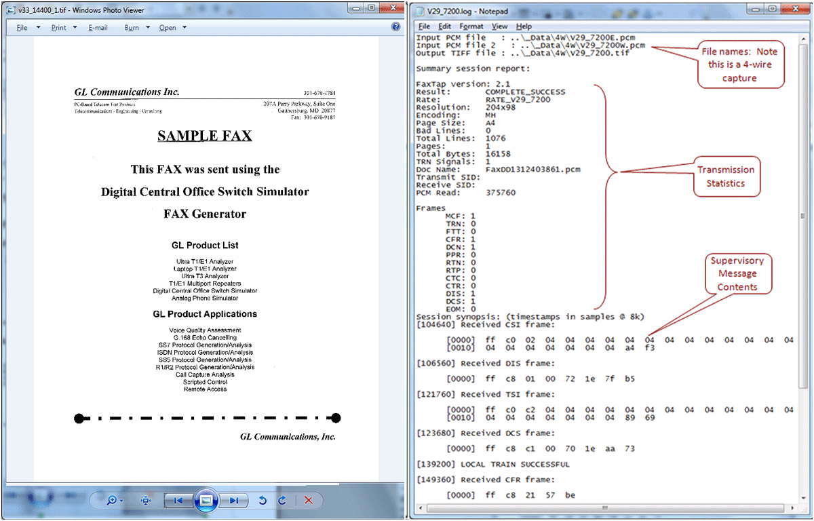Expand the Print dropdown menu

pos(64,28)
